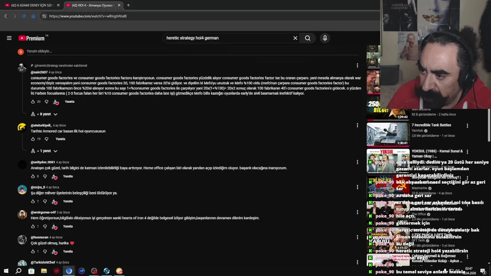The height and width of the screenshot is (276, 491).
Task: Click the search magnifier button
Action: (x=308, y=38)
